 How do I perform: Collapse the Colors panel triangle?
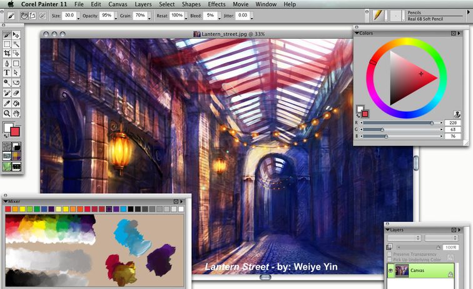pos(357,33)
